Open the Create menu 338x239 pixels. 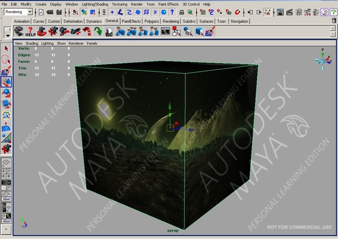click(x=41, y=4)
